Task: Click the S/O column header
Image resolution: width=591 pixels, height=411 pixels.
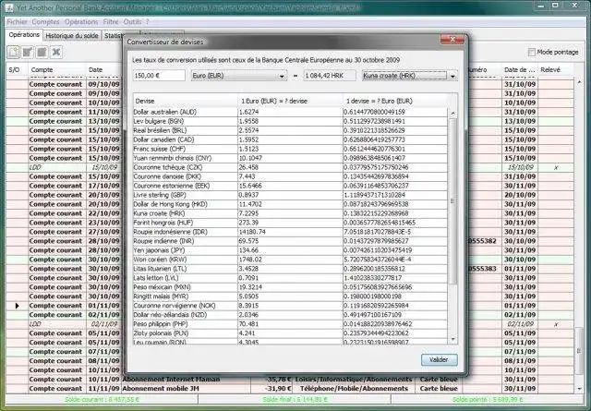Action: (17, 70)
